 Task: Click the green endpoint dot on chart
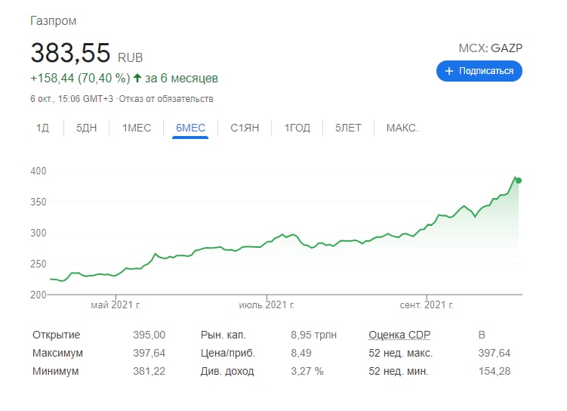point(518,181)
